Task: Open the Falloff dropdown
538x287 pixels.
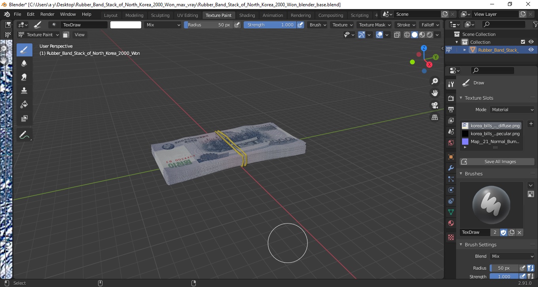Action: (x=430, y=25)
